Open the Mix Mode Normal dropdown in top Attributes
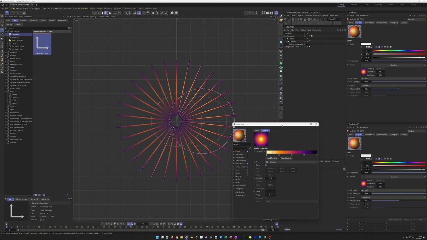Viewport: 427px width, 240px height. (393, 78)
